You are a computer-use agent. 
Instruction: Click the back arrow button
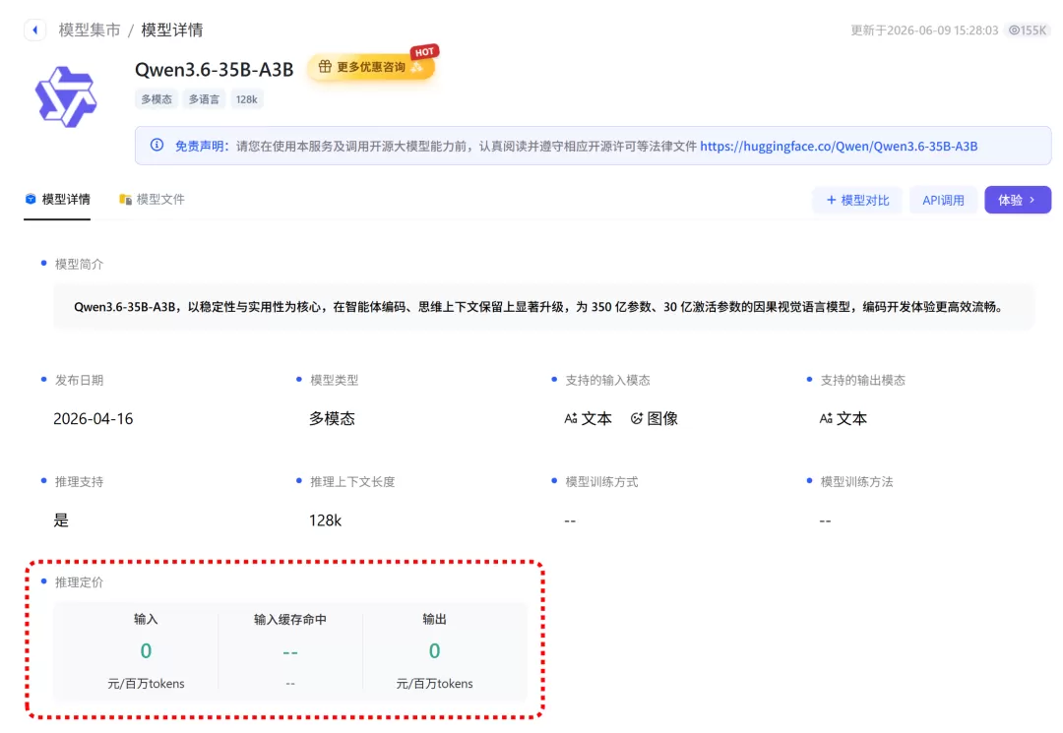35,30
